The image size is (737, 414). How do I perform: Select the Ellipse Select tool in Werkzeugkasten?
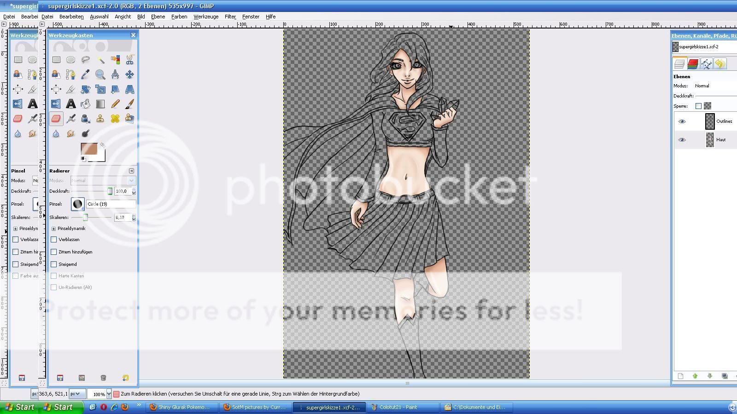[x=70, y=60]
